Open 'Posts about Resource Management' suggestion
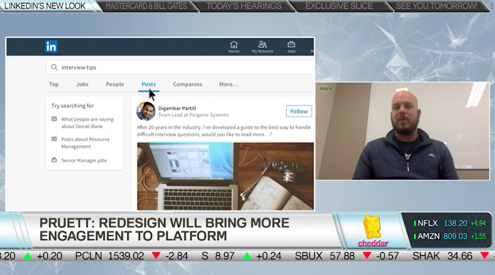This screenshot has width=495, height=275. click(x=85, y=142)
